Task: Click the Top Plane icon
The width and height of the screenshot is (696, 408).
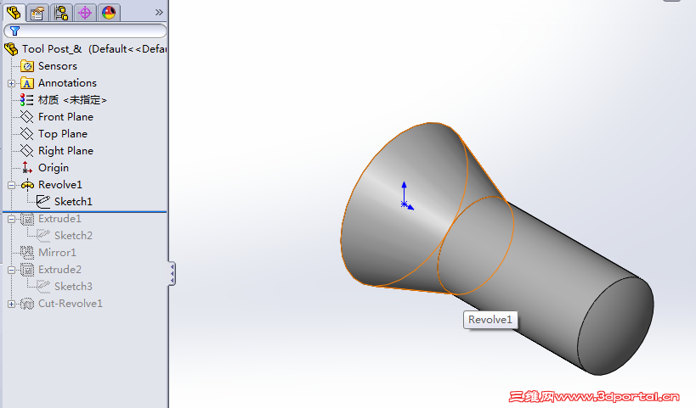Action: coord(27,134)
